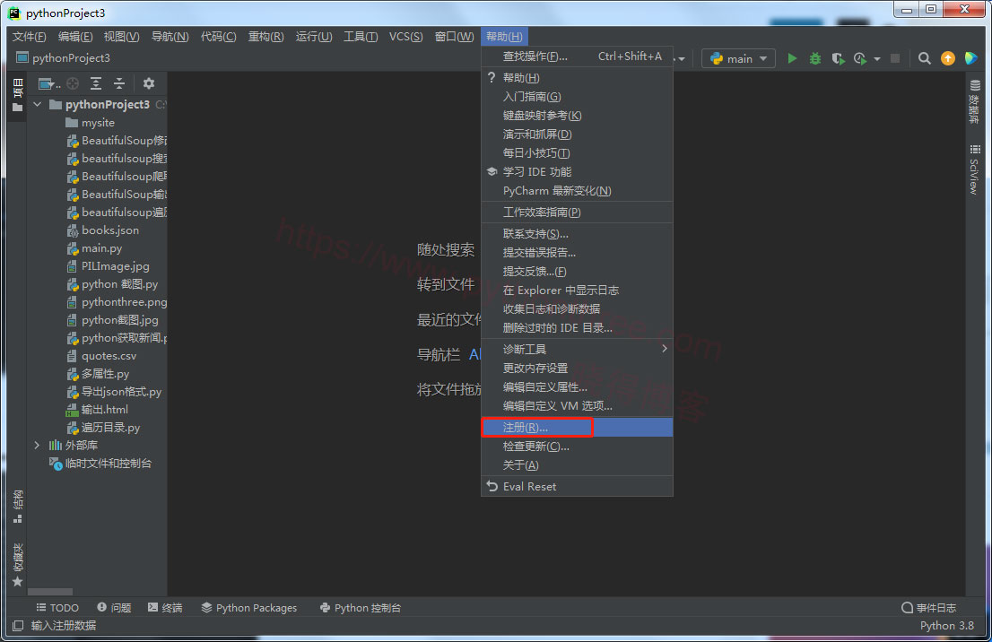Open the File menu
Screen dimensions: 992x642
29,37
